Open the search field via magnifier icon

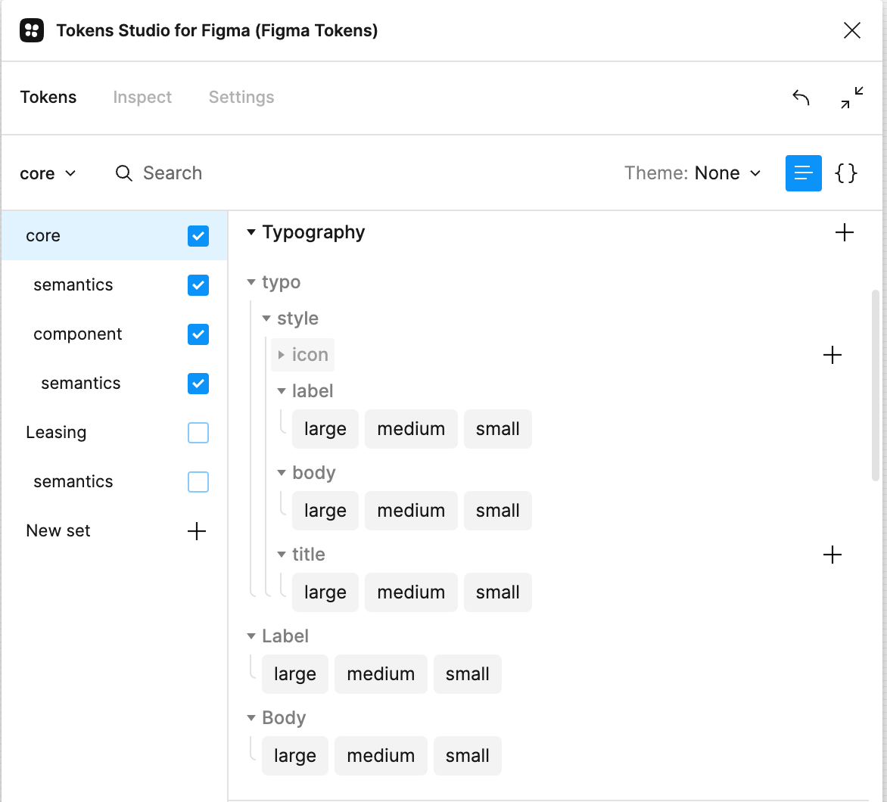[x=123, y=173]
